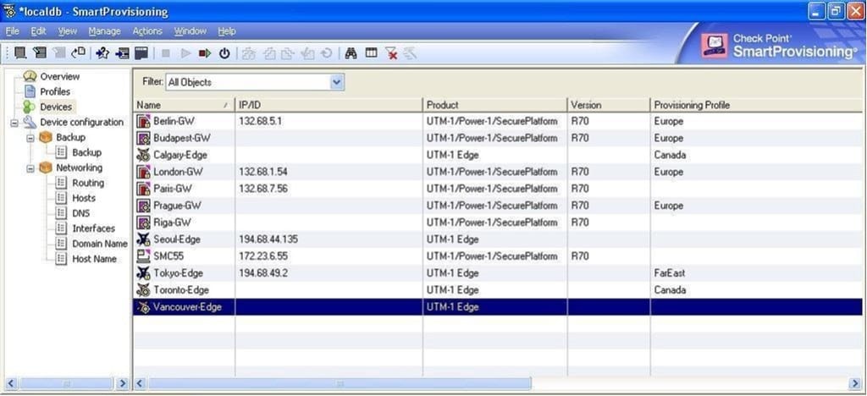Open the Window menu
The width and height of the screenshot is (867, 396).
pos(191,31)
